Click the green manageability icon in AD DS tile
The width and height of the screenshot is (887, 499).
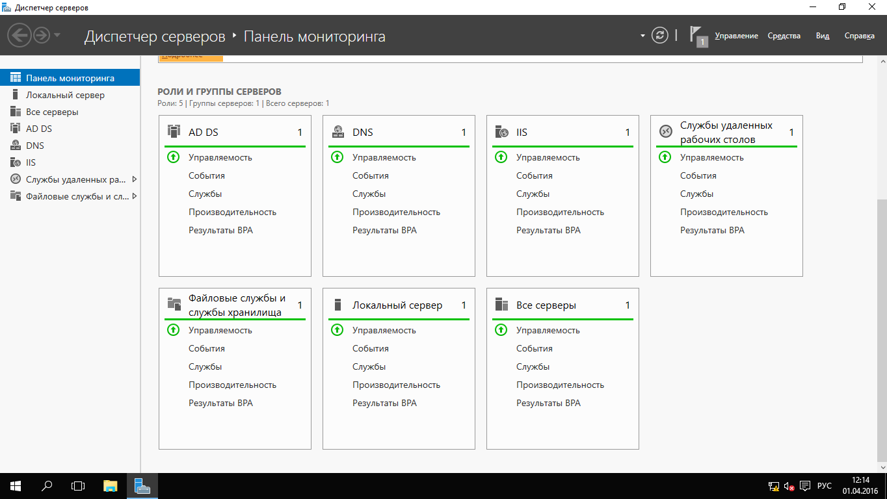point(173,157)
